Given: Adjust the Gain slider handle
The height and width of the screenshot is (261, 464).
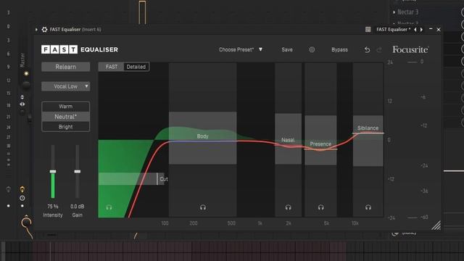Looking at the screenshot, I should 78,172.
